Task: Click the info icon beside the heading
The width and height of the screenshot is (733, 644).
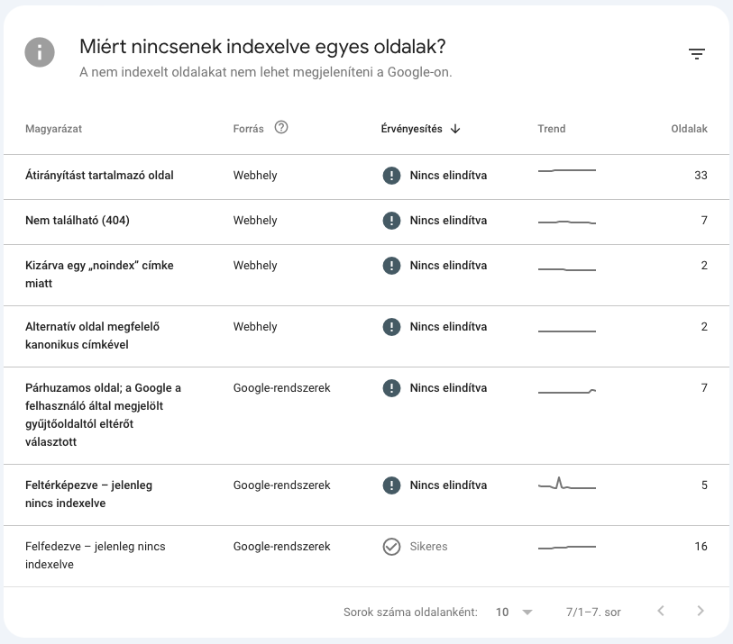Action: (x=41, y=52)
